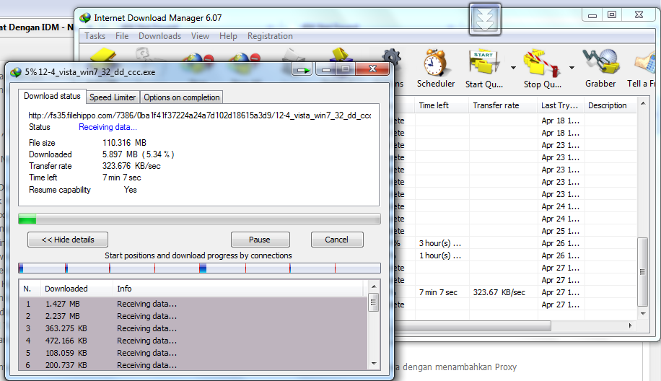Click the green arrow button in download dialog title bar
This screenshot has width=661, height=381.
[302, 69]
